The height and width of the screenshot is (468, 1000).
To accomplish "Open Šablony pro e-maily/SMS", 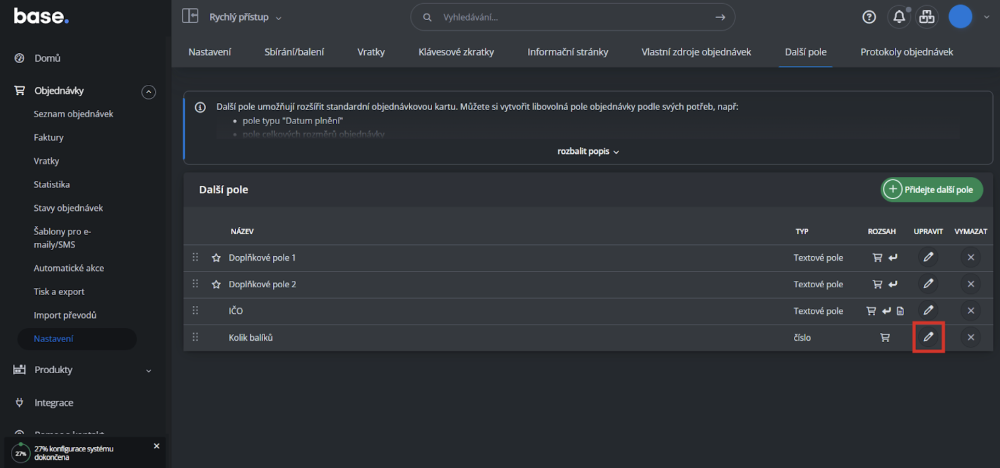I will point(62,238).
